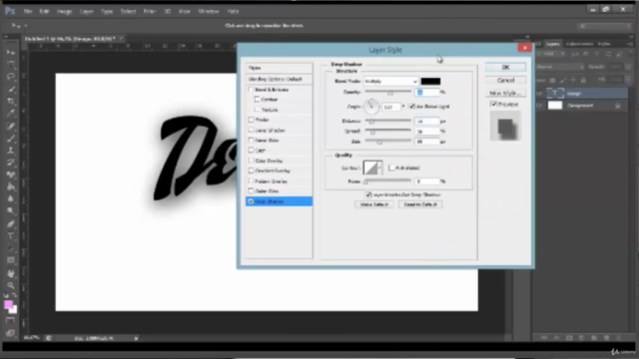Select the Brush tool

[11, 138]
